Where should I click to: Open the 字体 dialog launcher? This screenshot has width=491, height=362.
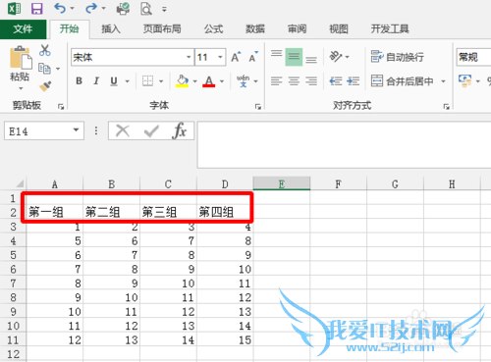tap(258, 106)
